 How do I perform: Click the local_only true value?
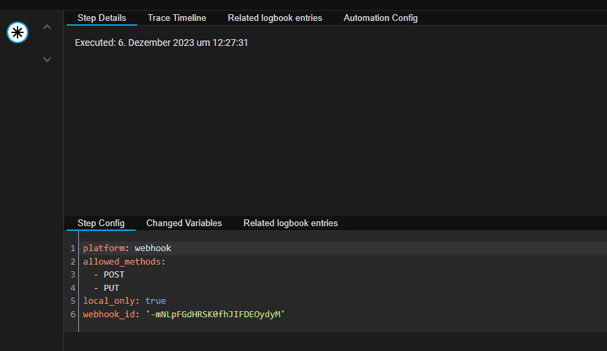click(155, 301)
